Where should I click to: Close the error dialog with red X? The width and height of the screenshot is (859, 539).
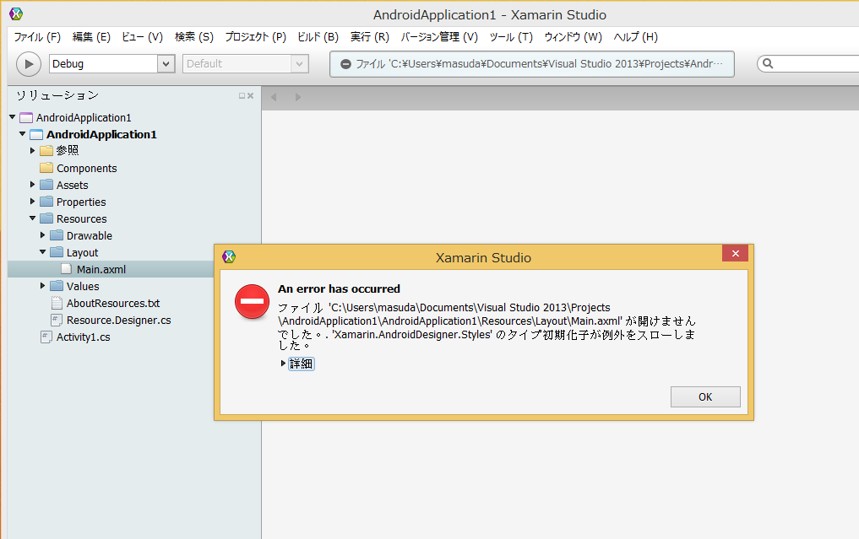735,254
